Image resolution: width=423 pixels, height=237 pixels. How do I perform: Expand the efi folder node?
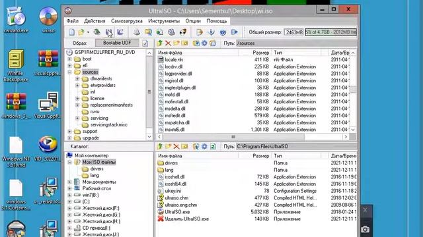69,65
